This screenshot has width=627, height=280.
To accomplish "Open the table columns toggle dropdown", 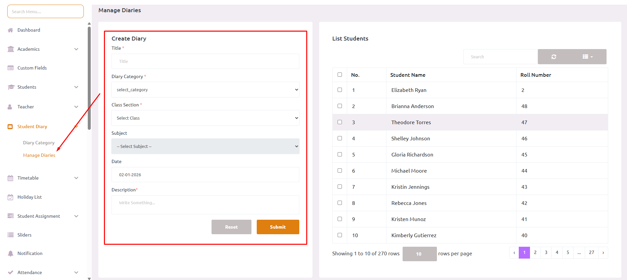I will pyautogui.click(x=587, y=57).
